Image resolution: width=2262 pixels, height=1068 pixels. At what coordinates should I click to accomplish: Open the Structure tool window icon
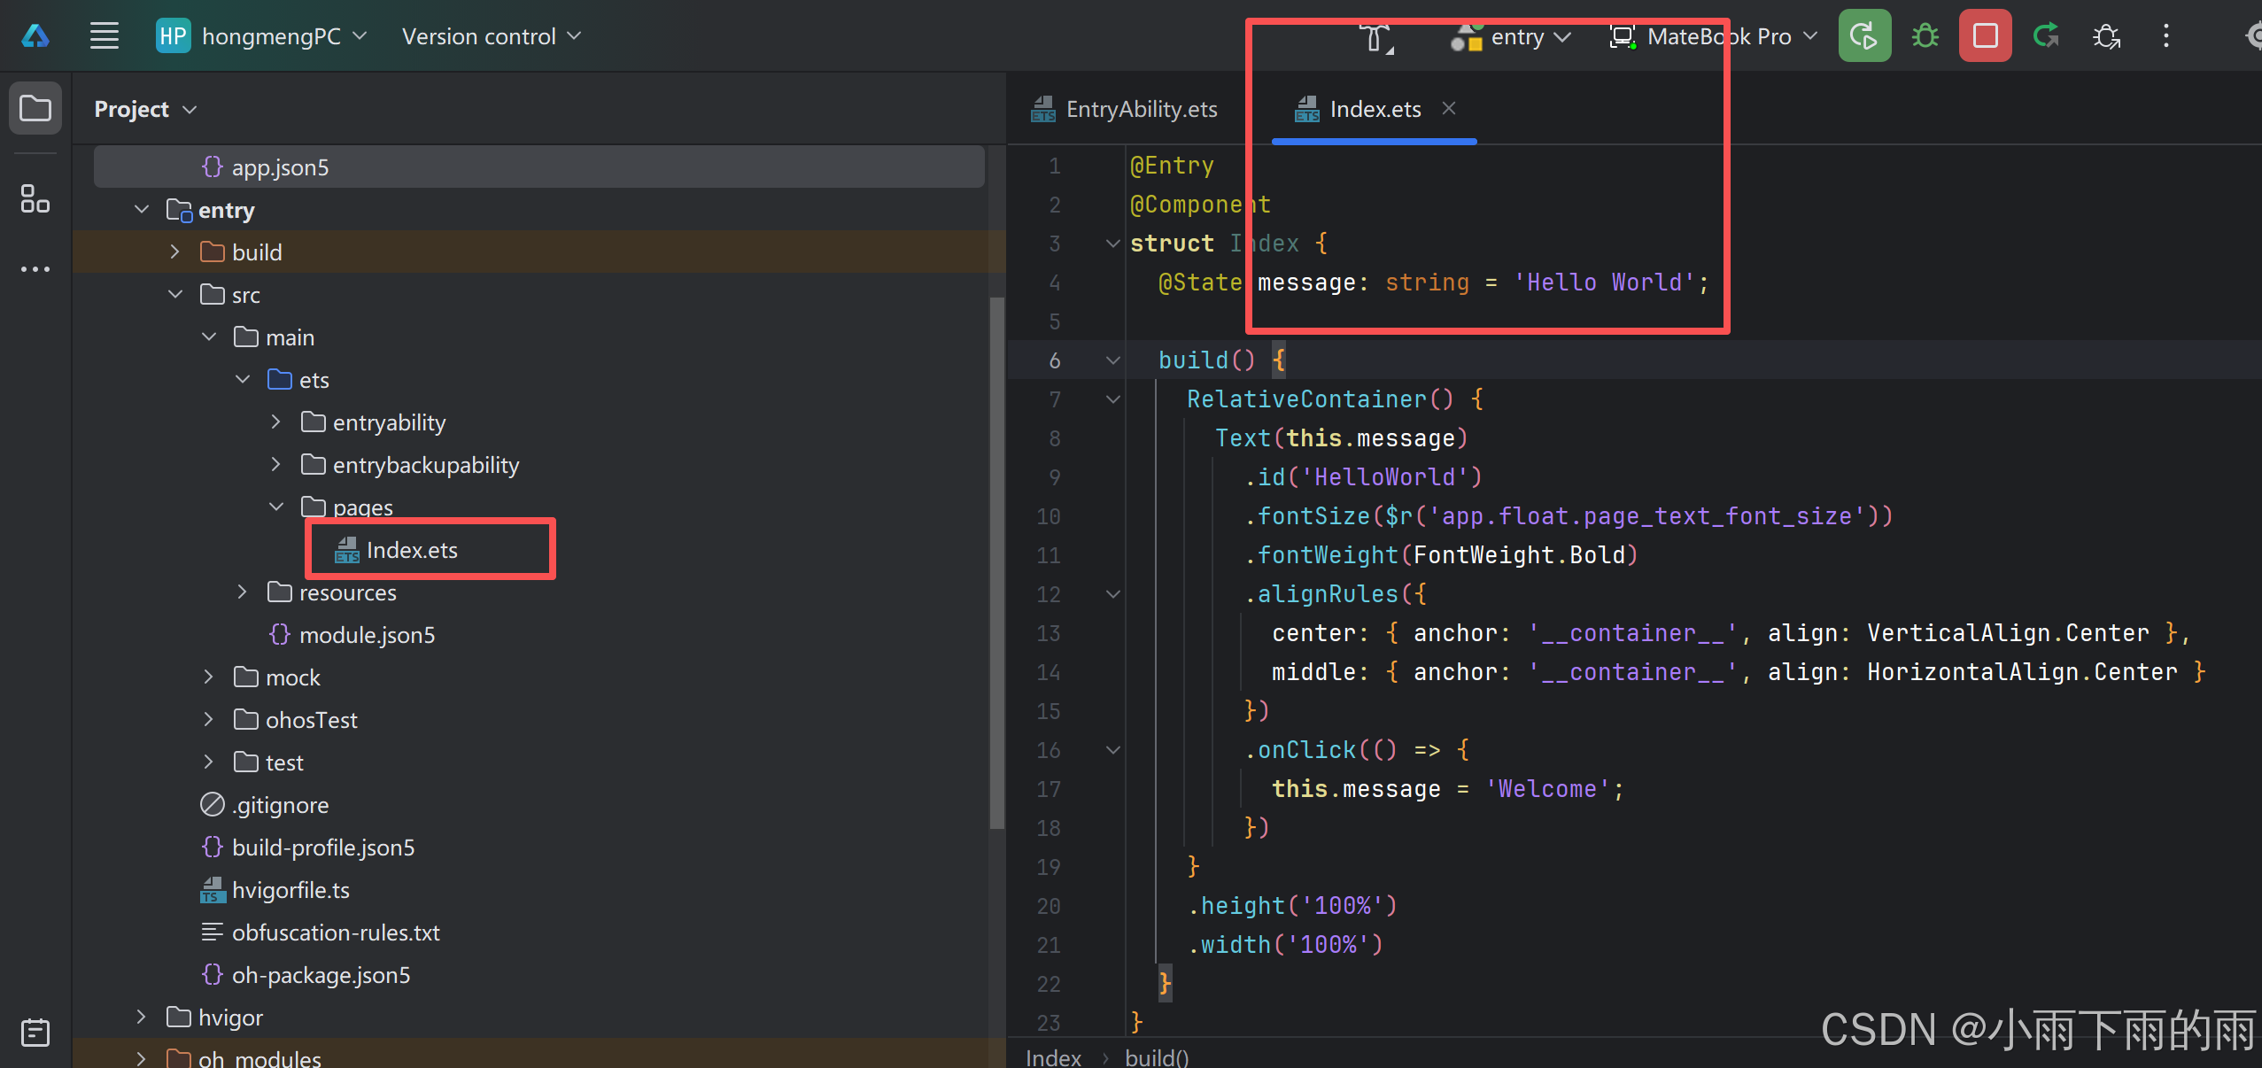(x=35, y=198)
